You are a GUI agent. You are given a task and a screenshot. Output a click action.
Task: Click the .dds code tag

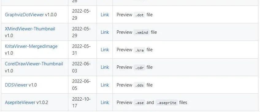[139, 85]
